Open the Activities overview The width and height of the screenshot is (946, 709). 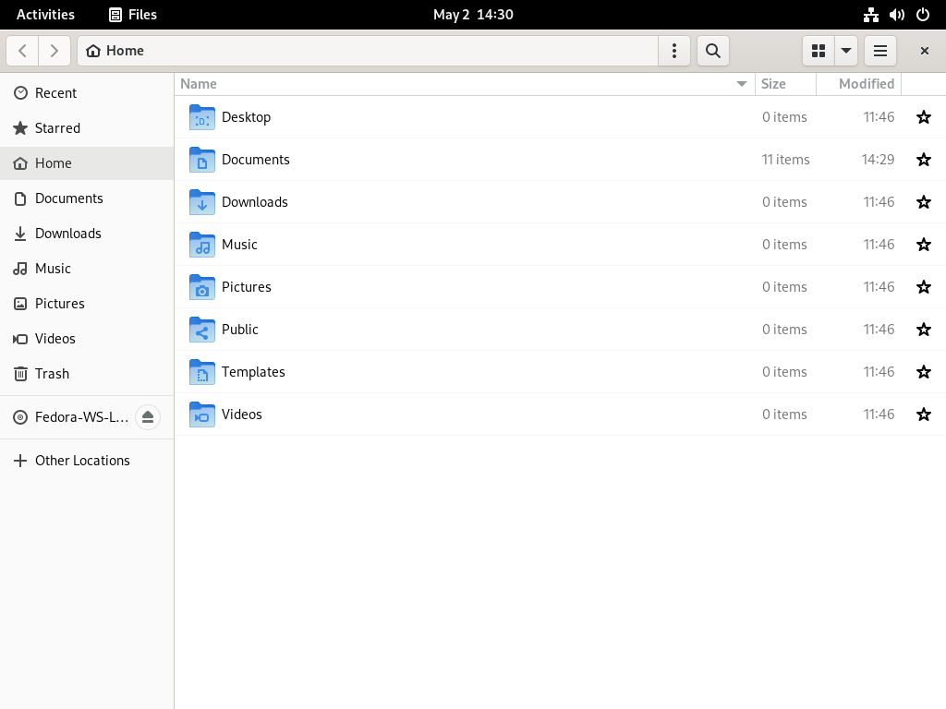pyautogui.click(x=45, y=15)
